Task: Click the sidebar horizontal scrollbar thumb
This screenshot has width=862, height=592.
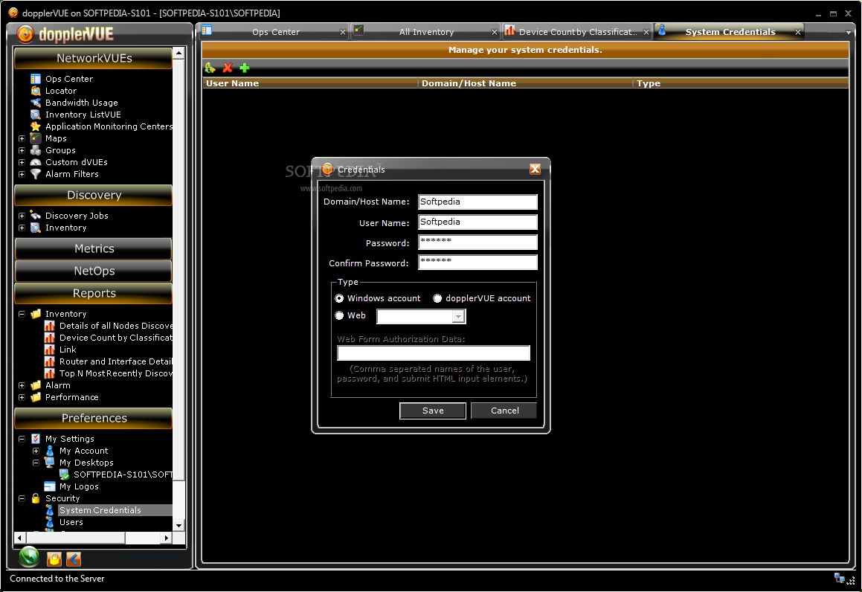Action: pos(75,538)
